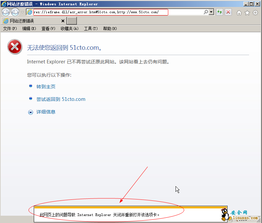Maximize the Internet Explorer window
The width and height of the screenshot is (262, 223).
(x=251, y=4)
